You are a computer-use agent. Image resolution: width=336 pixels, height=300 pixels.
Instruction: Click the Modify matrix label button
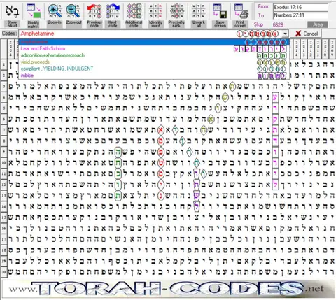pyautogui.click(x=34, y=24)
